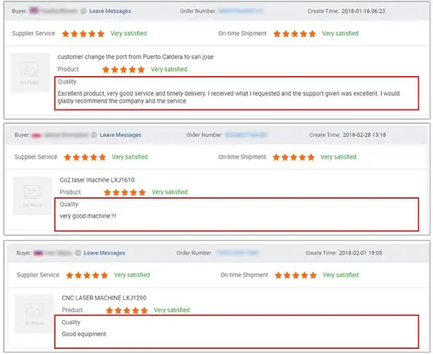433x354 pixels.
Task: Click the blurred buyer name of the 2018-02-28 order
Action: coord(66,135)
